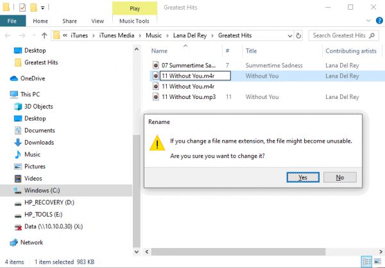385x268 pixels.
Task: Open the Music Tools ribbon tab
Action: [x=134, y=21]
